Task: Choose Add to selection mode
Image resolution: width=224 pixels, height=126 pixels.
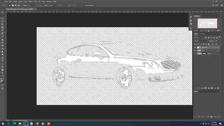Action: pyautogui.click(x=13, y=5)
